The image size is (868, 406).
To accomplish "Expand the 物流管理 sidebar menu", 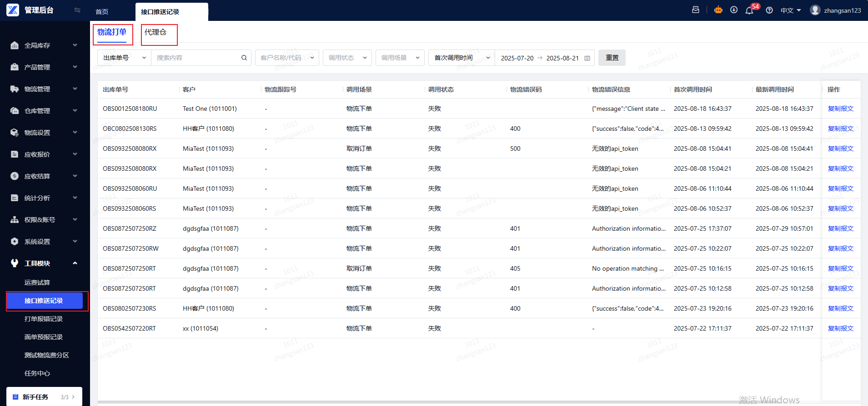I will click(x=44, y=89).
